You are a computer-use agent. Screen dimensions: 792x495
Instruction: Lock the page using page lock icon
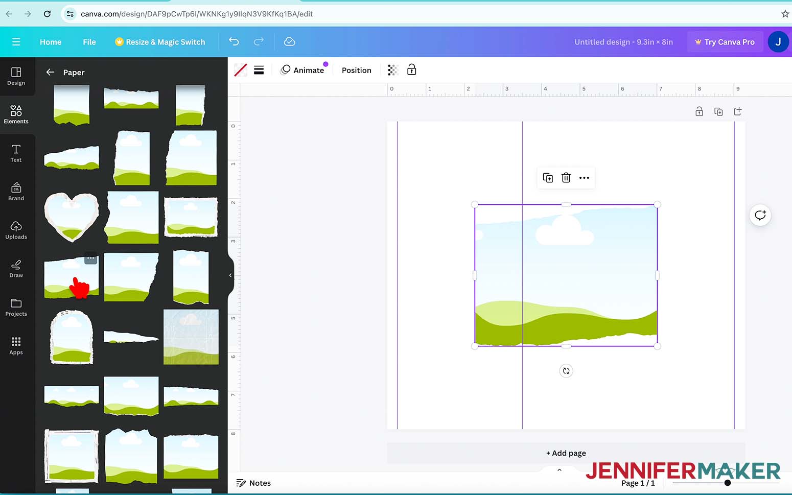[x=700, y=111]
